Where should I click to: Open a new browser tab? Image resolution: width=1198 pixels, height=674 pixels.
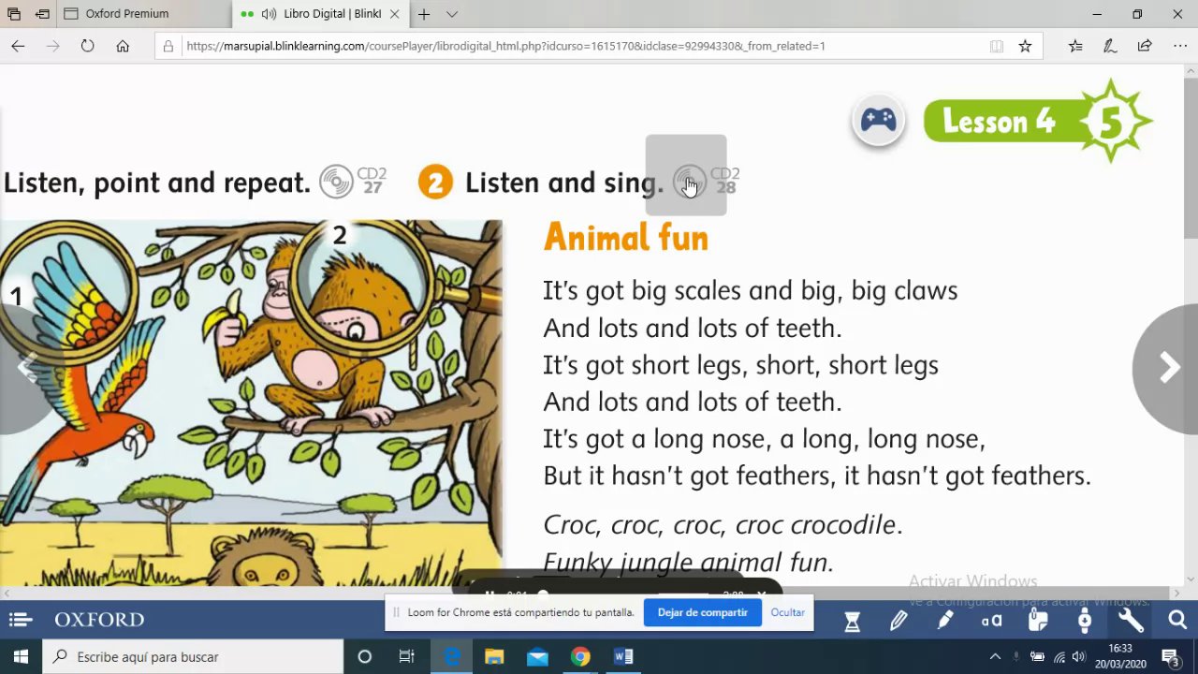[x=424, y=14]
